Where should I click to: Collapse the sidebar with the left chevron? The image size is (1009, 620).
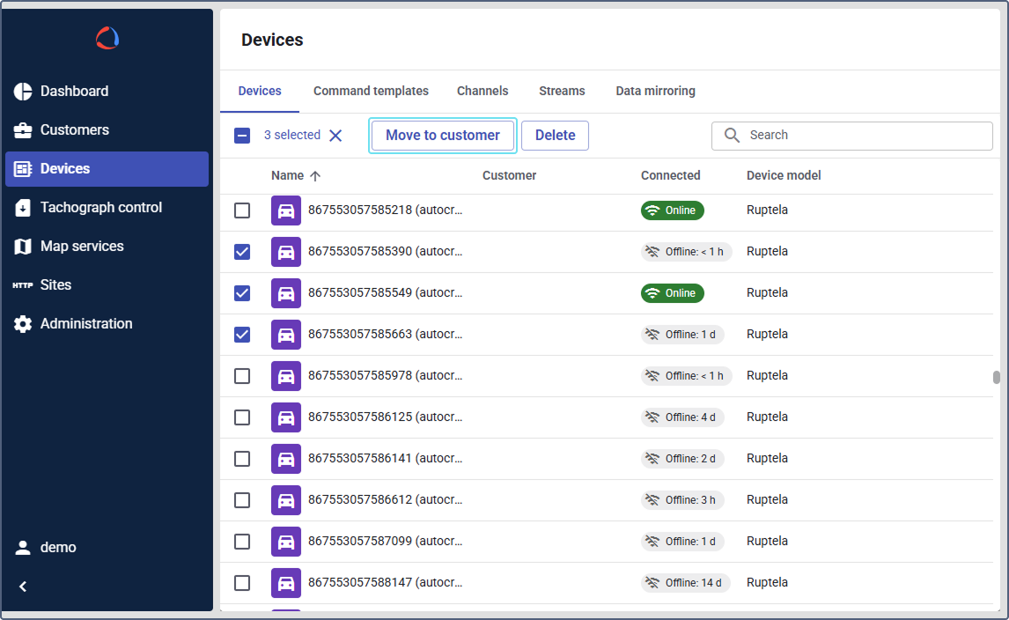(23, 587)
